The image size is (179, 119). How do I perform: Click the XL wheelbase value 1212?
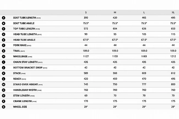[173, 57]
